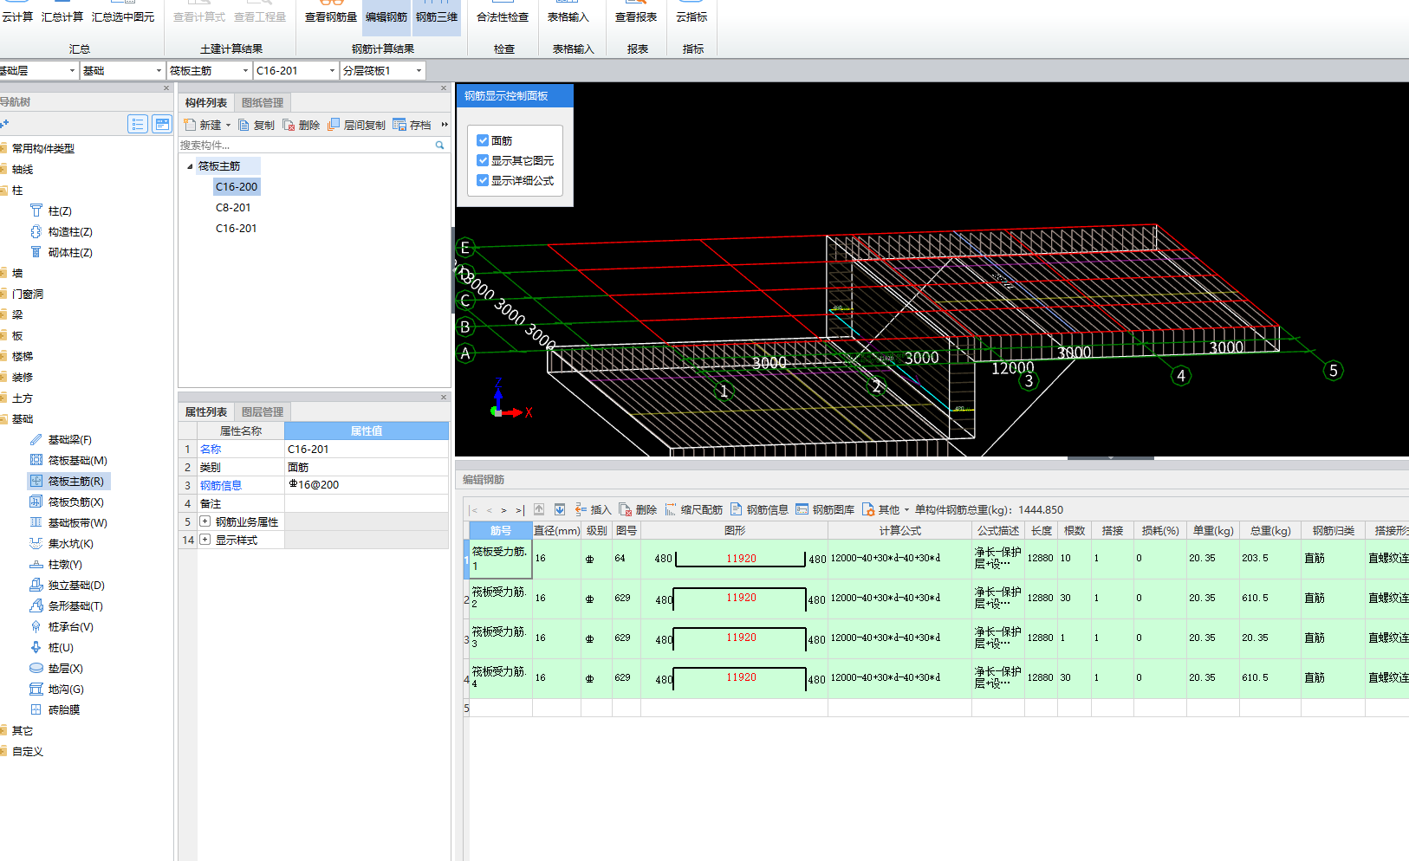Switch to 构件列表 tab

pyautogui.click(x=206, y=102)
